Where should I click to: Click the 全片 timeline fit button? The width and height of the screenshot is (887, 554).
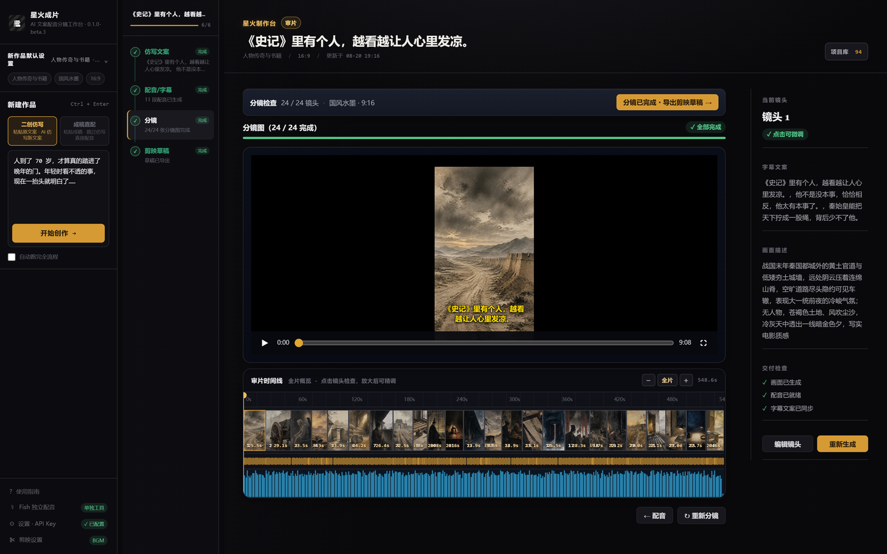[667, 380]
